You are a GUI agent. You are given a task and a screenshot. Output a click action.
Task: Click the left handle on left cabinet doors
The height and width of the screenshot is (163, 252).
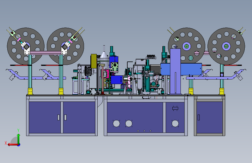pos(58,117)
